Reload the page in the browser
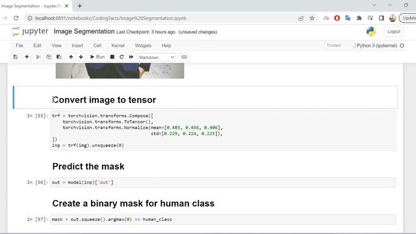The height and width of the screenshot is (234, 416). [x=16, y=18]
